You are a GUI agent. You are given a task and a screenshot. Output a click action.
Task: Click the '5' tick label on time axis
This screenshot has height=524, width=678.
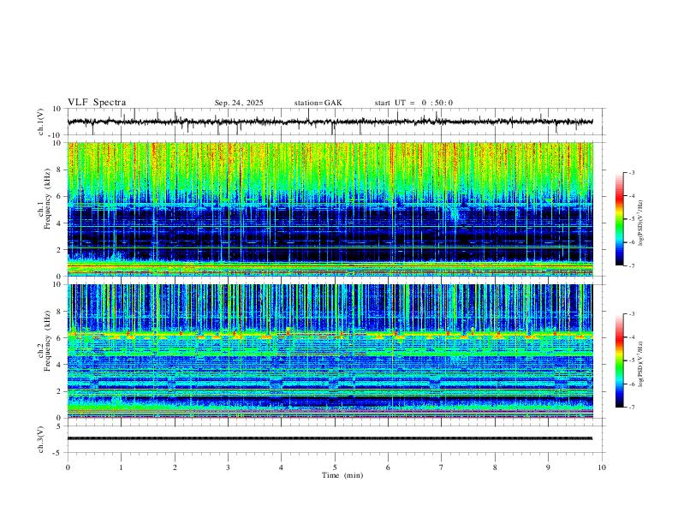pos(335,467)
